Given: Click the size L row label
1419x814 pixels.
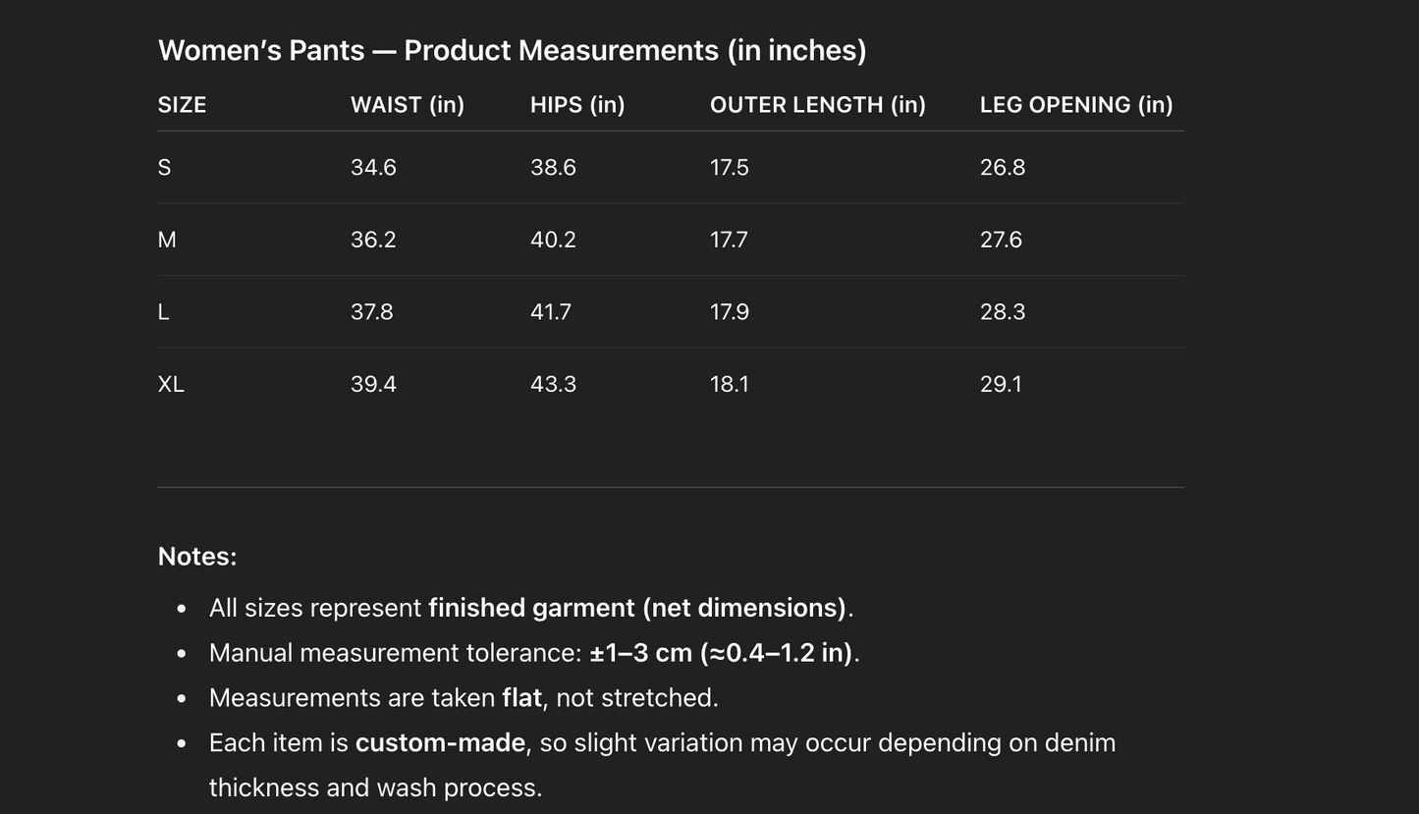Looking at the screenshot, I should (x=163, y=312).
